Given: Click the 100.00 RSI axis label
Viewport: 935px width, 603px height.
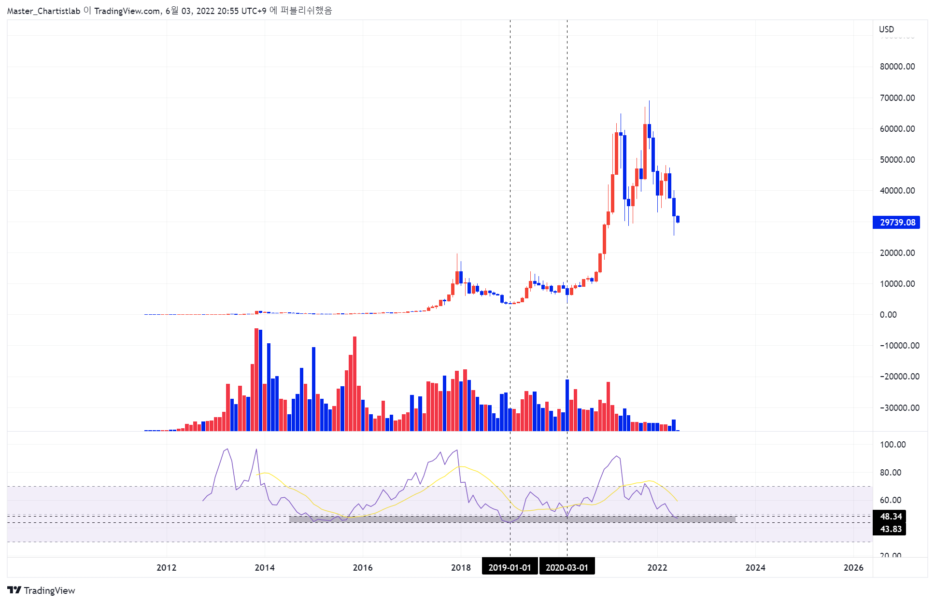Looking at the screenshot, I should [892, 444].
